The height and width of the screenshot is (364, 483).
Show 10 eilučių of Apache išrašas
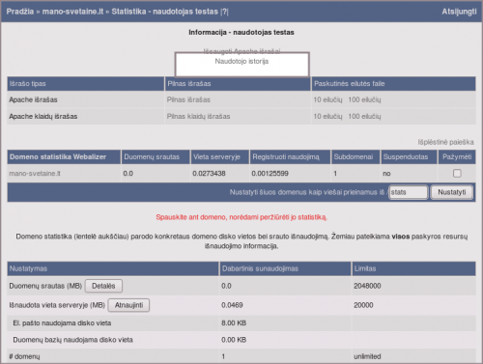coord(327,99)
